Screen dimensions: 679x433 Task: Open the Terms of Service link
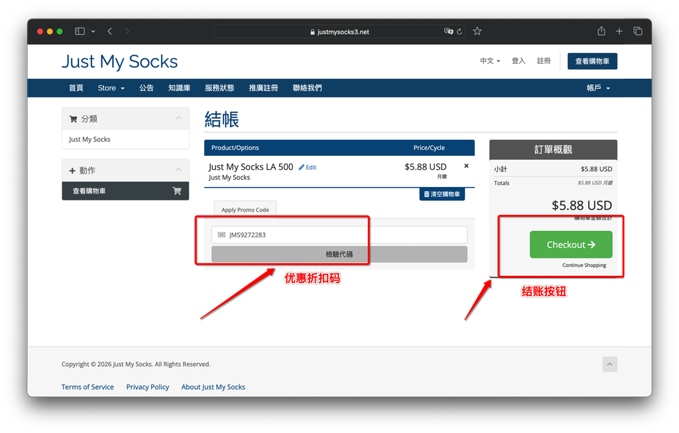88,387
